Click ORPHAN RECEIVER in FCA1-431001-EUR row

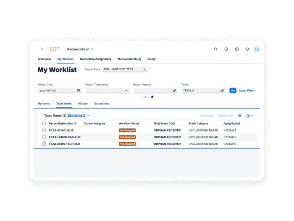pos(167,130)
